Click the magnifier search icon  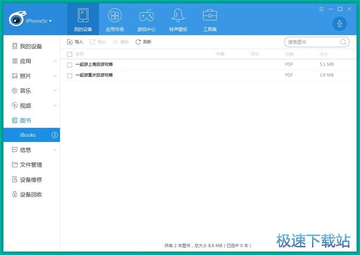(343, 42)
